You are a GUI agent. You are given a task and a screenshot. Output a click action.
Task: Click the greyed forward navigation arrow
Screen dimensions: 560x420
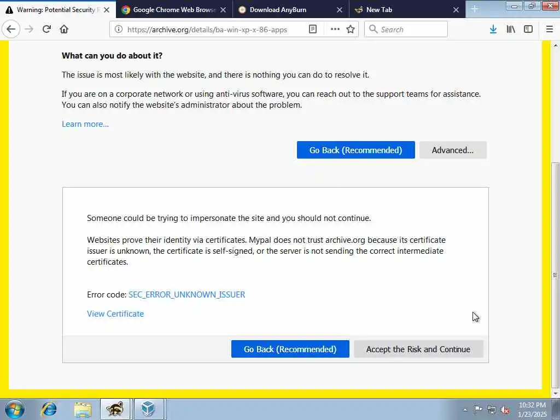(29, 30)
